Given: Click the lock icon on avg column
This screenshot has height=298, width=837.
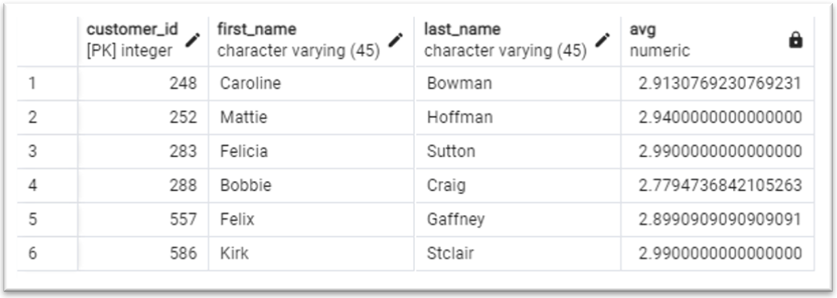Looking at the screenshot, I should (795, 40).
